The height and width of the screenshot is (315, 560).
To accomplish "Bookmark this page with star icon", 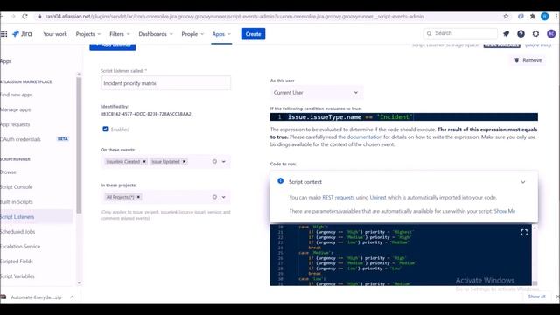I will coord(506,17).
